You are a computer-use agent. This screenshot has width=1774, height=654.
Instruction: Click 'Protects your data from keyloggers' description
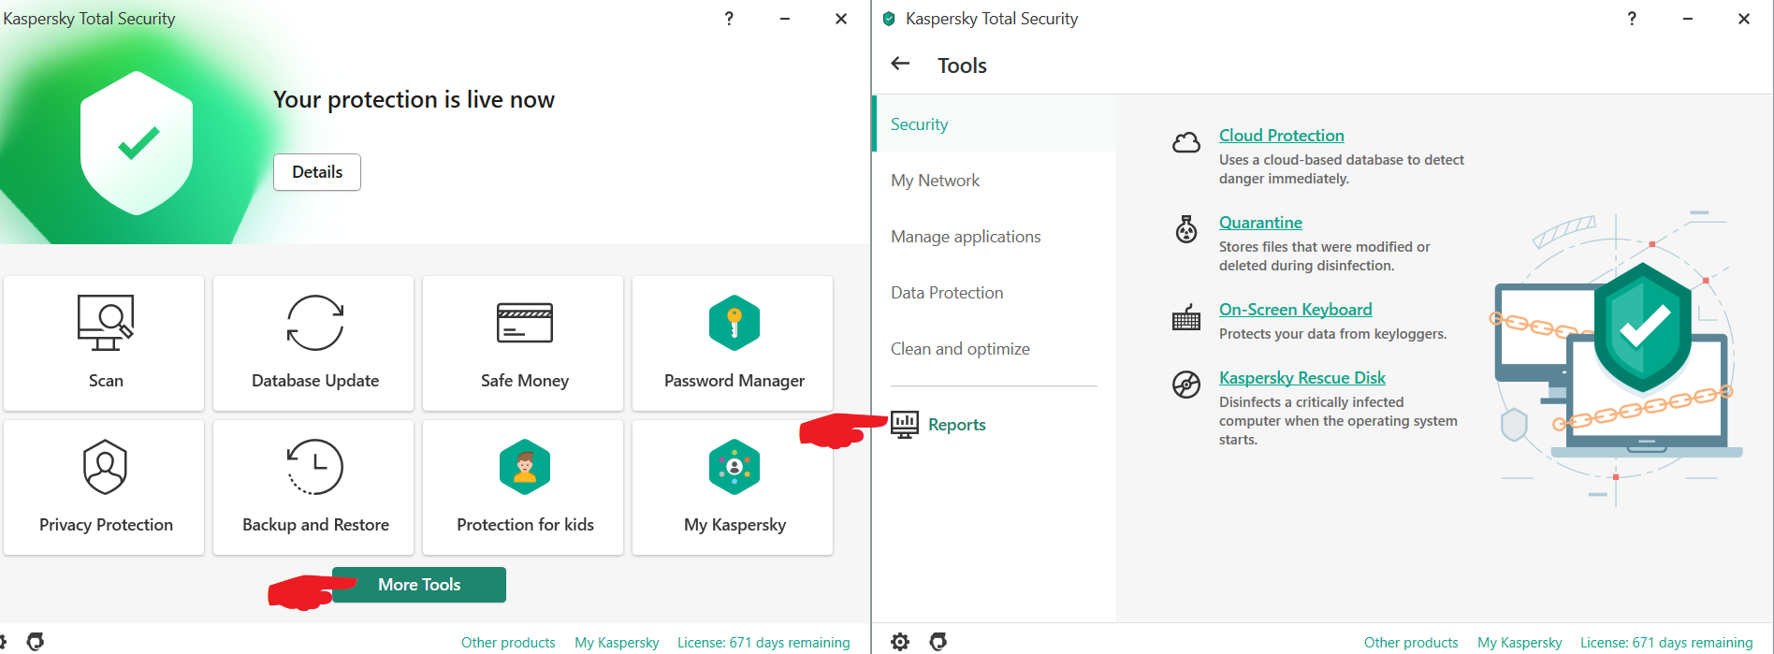1332,334
